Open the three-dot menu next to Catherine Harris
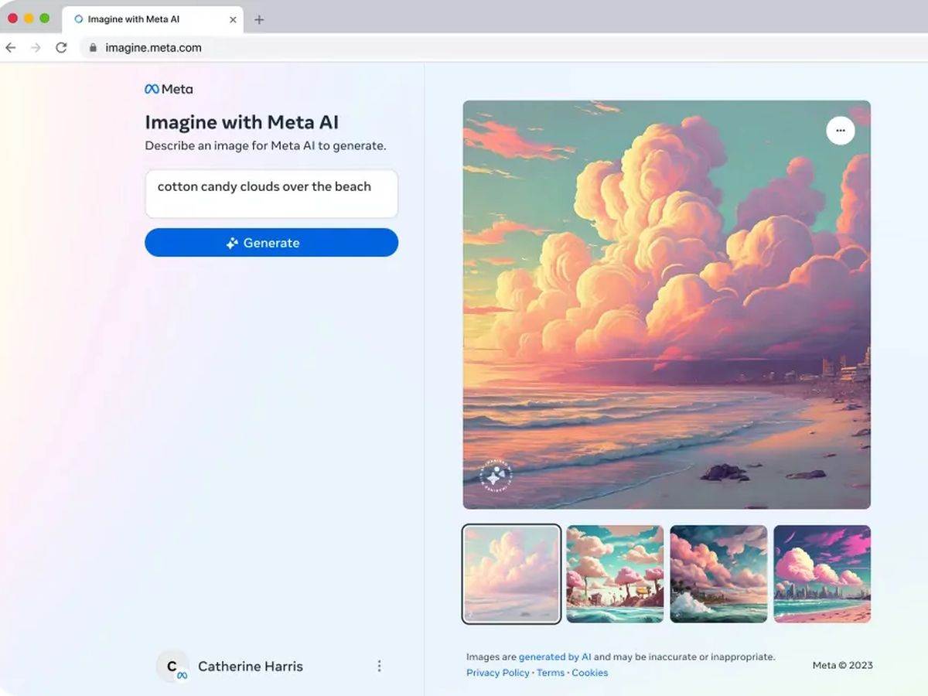Viewport: 928px width, 696px height. pos(379,666)
